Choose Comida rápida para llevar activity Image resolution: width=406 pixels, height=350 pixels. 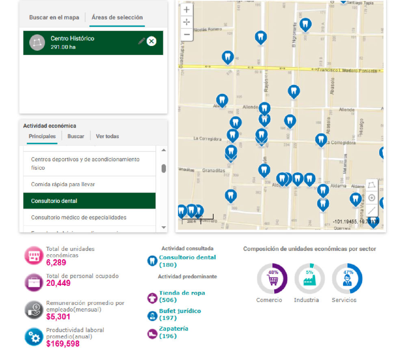(63, 185)
